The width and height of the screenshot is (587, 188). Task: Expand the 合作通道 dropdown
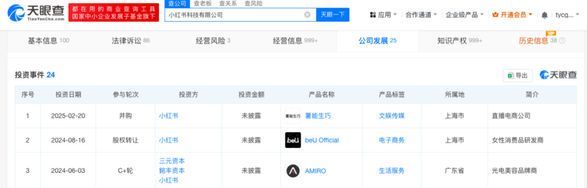point(421,15)
